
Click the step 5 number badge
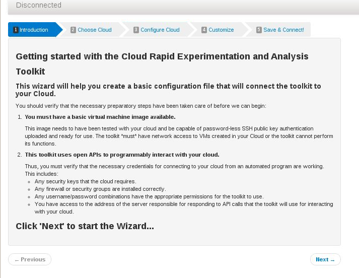point(259,30)
